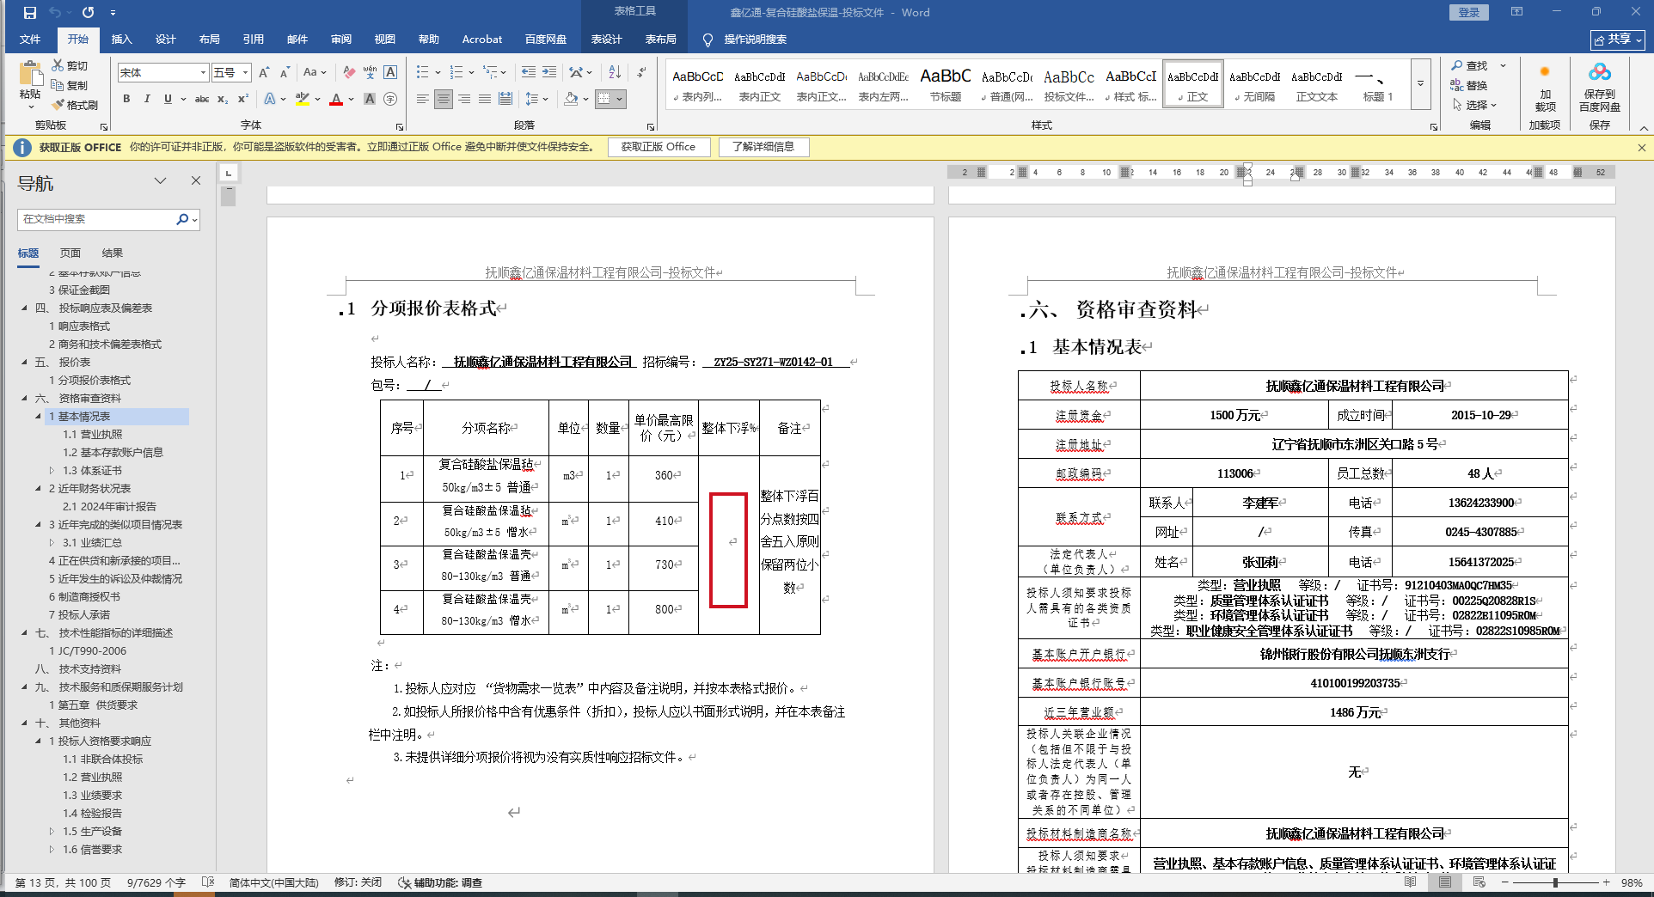
Task: Insert enclosed character (字 in circle)
Action: [390, 99]
